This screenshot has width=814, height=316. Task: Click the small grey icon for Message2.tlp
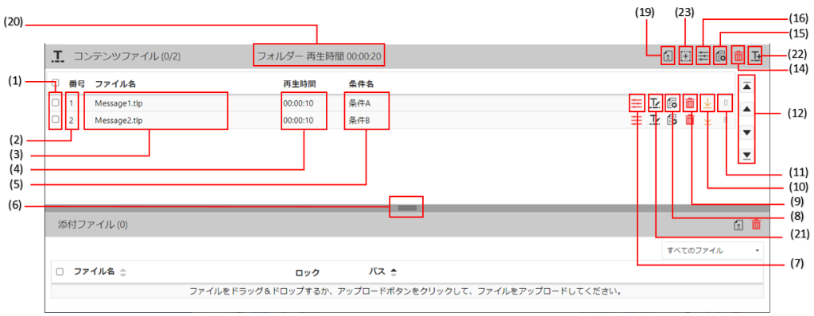pyautogui.click(x=725, y=121)
